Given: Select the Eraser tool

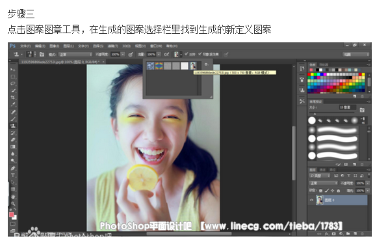Looking at the screenshot, I should point(13,140).
